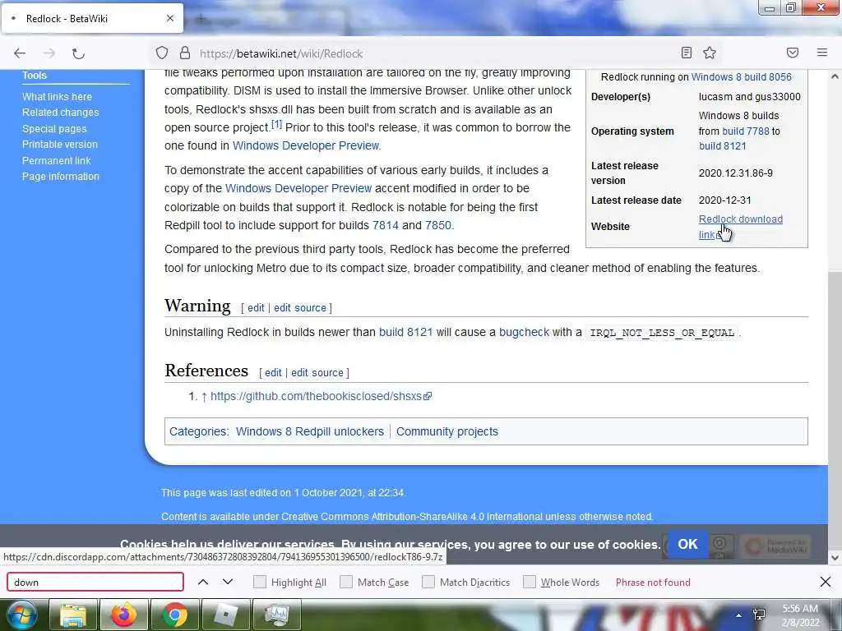Open Windows Developer Preview link after 'copy of the'
This screenshot has width=842, height=631.
click(298, 188)
